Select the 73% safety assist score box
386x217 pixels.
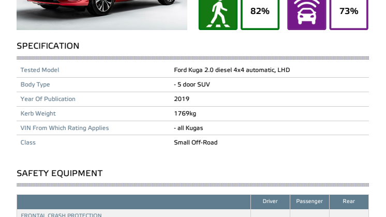(x=349, y=15)
